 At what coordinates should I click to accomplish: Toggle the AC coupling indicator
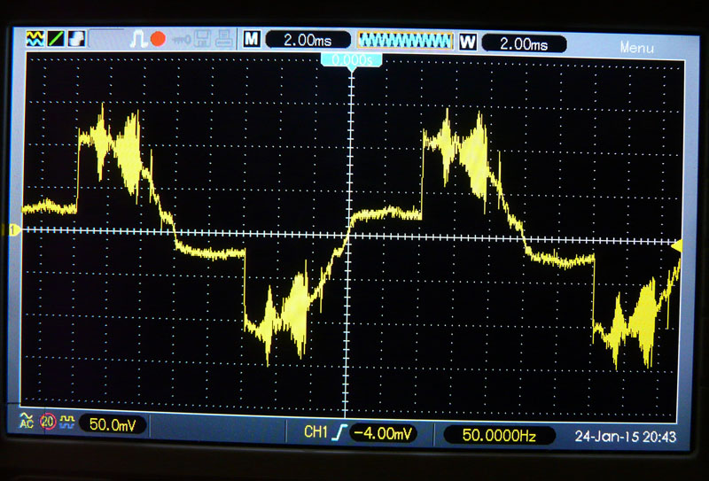click(x=27, y=422)
